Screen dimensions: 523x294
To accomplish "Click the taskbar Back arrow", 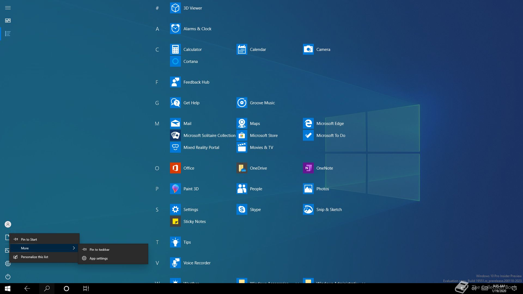I will coord(27,289).
